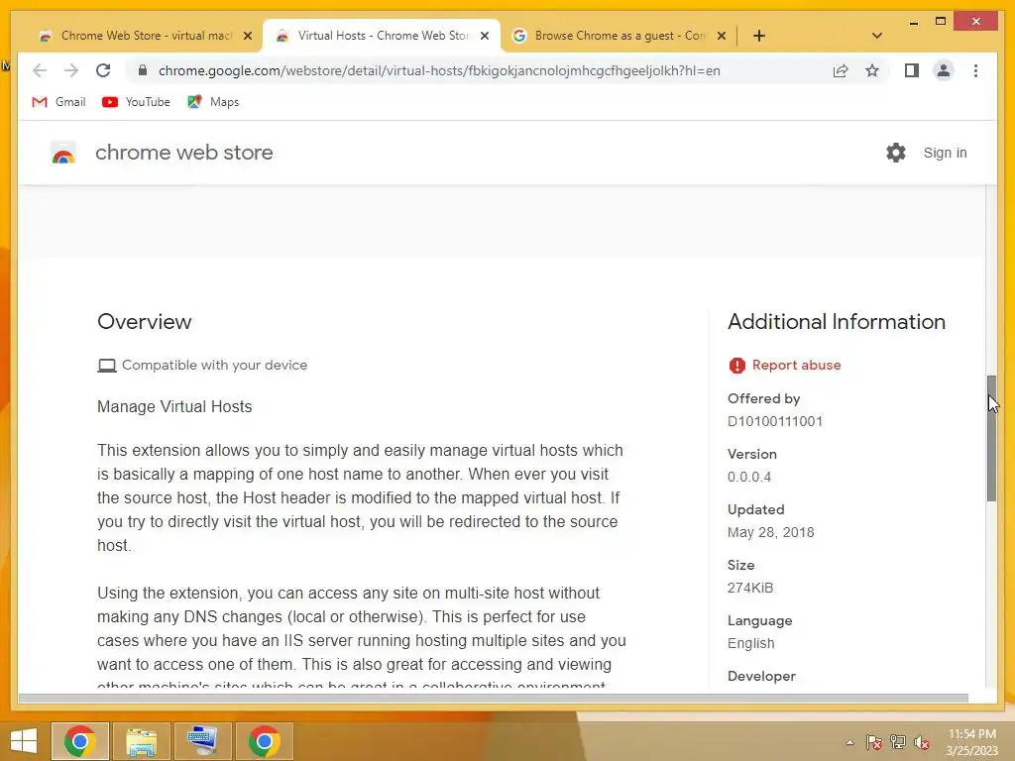Click the laptop compatibility icon
1015x761 pixels.
tap(107, 366)
